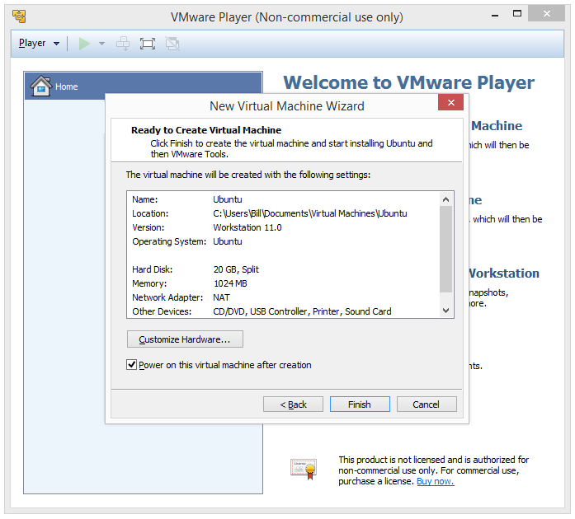Select the 'Workstation 11.0' version value
This screenshot has height=519, width=575.
[247, 227]
